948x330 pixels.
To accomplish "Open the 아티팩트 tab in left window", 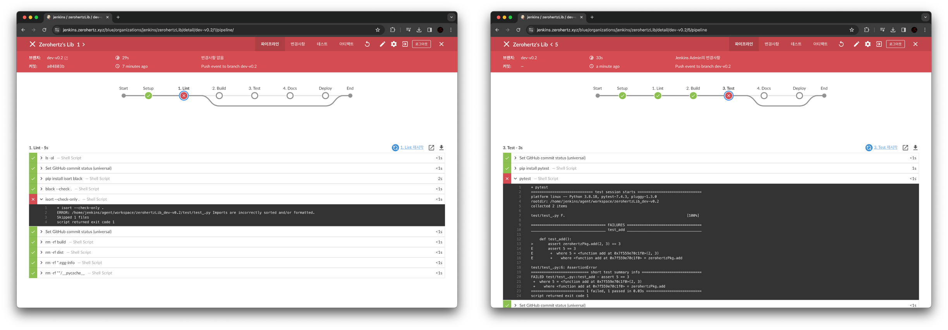I will pos(346,44).
